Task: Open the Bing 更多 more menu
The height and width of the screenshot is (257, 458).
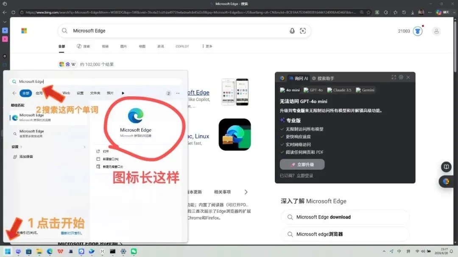Action: pos(207,46)
